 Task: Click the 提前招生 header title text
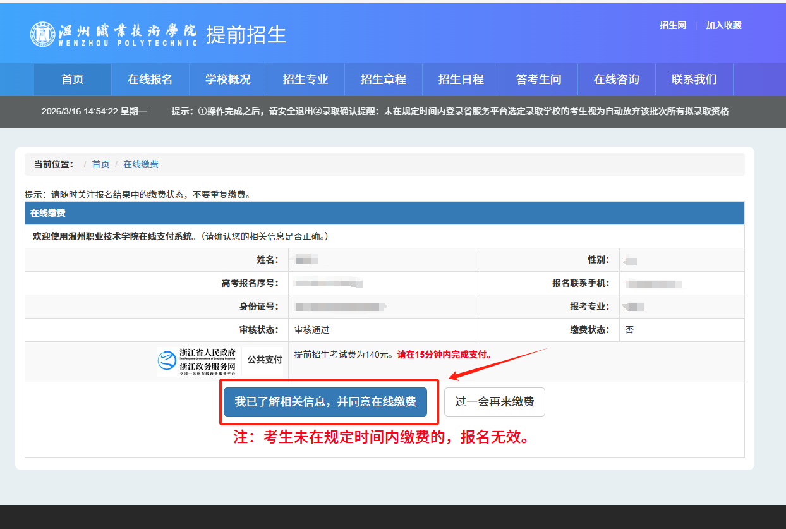tap(246, 35)
